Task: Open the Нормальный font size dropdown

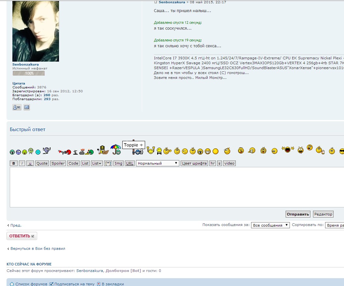Action: point(157,163)
